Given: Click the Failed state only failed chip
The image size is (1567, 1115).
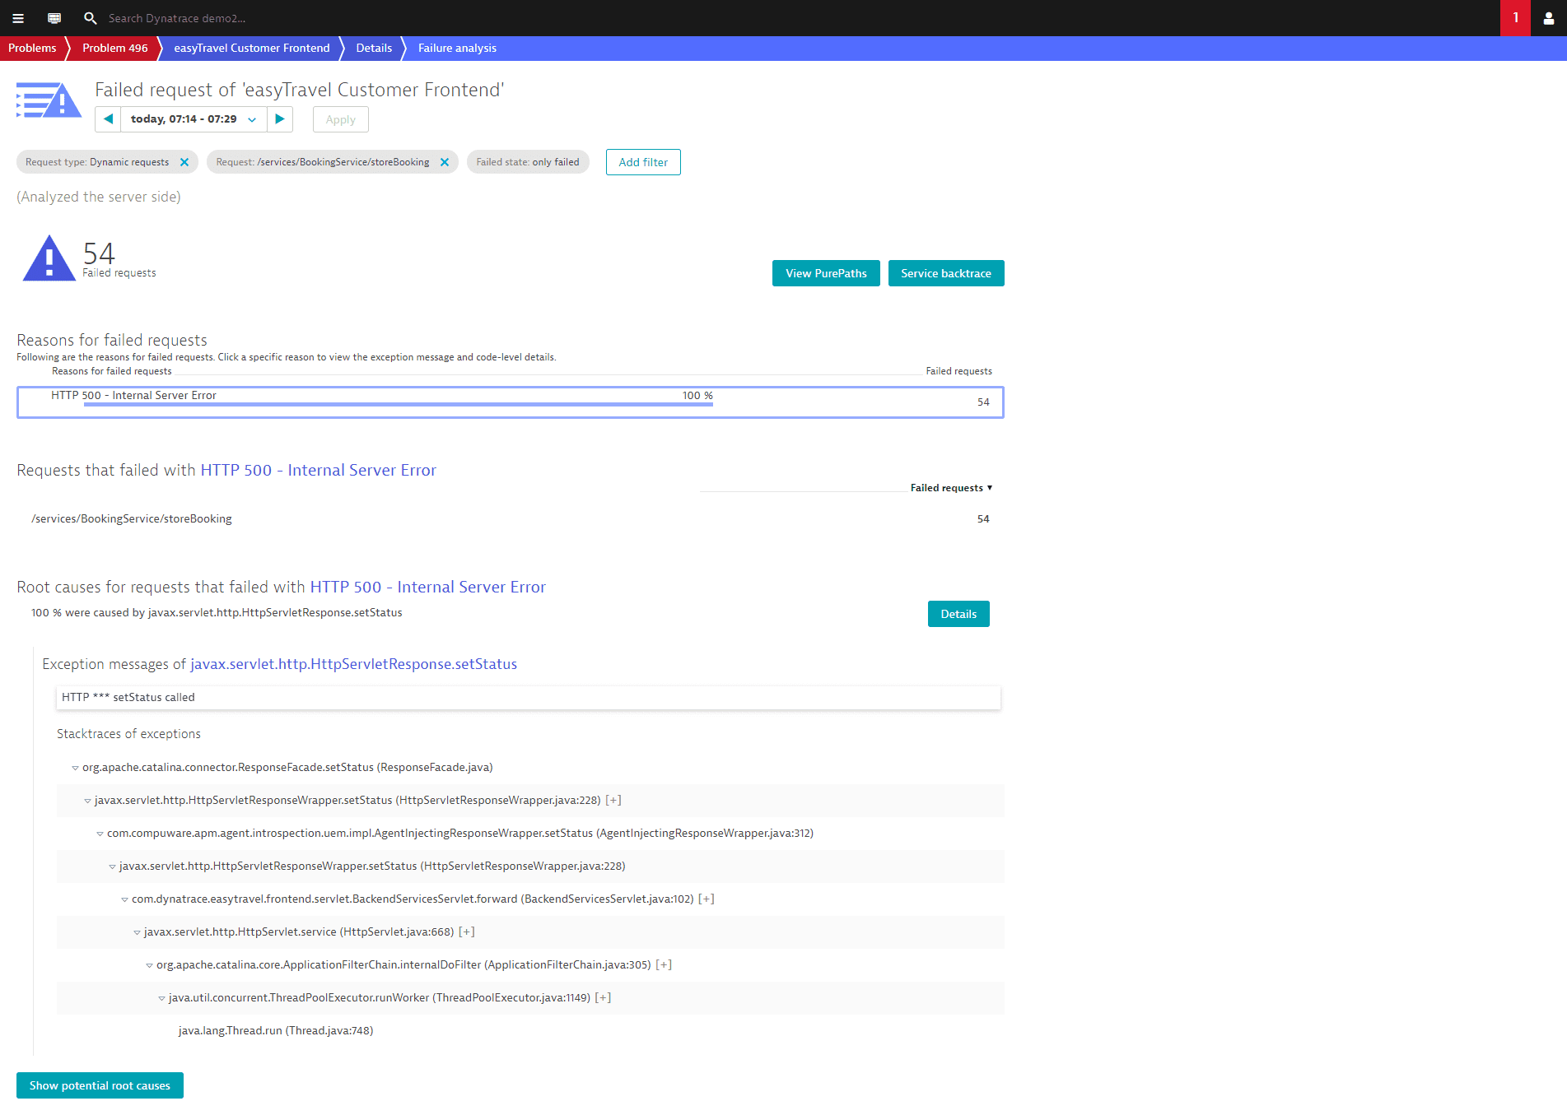Looking at the screenshot, I should pos(528,162).
